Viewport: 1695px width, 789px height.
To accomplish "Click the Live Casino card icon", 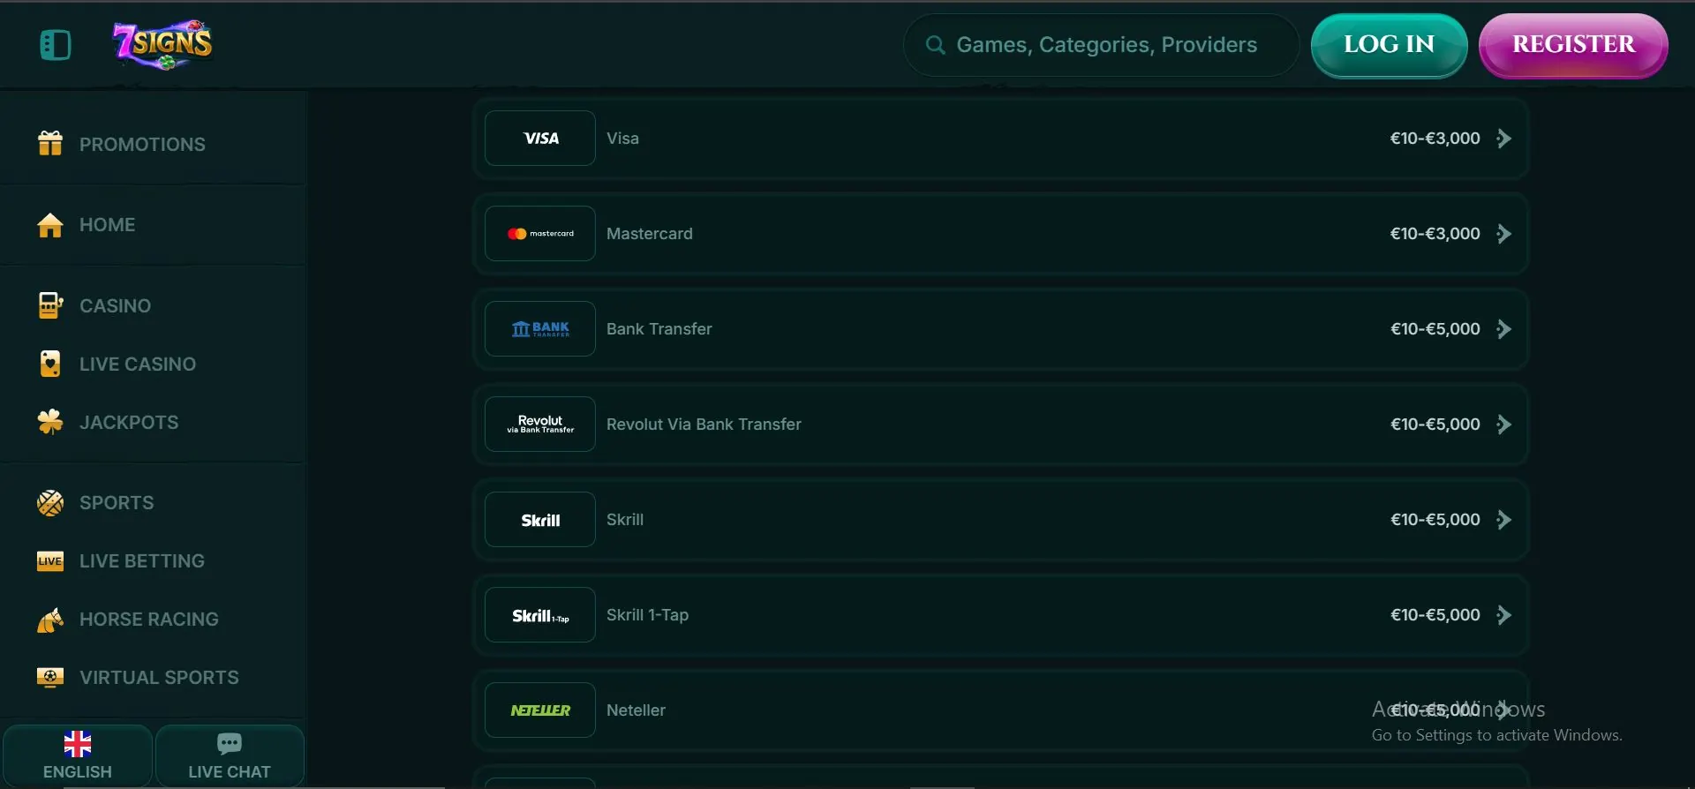I will coord(50,364).
